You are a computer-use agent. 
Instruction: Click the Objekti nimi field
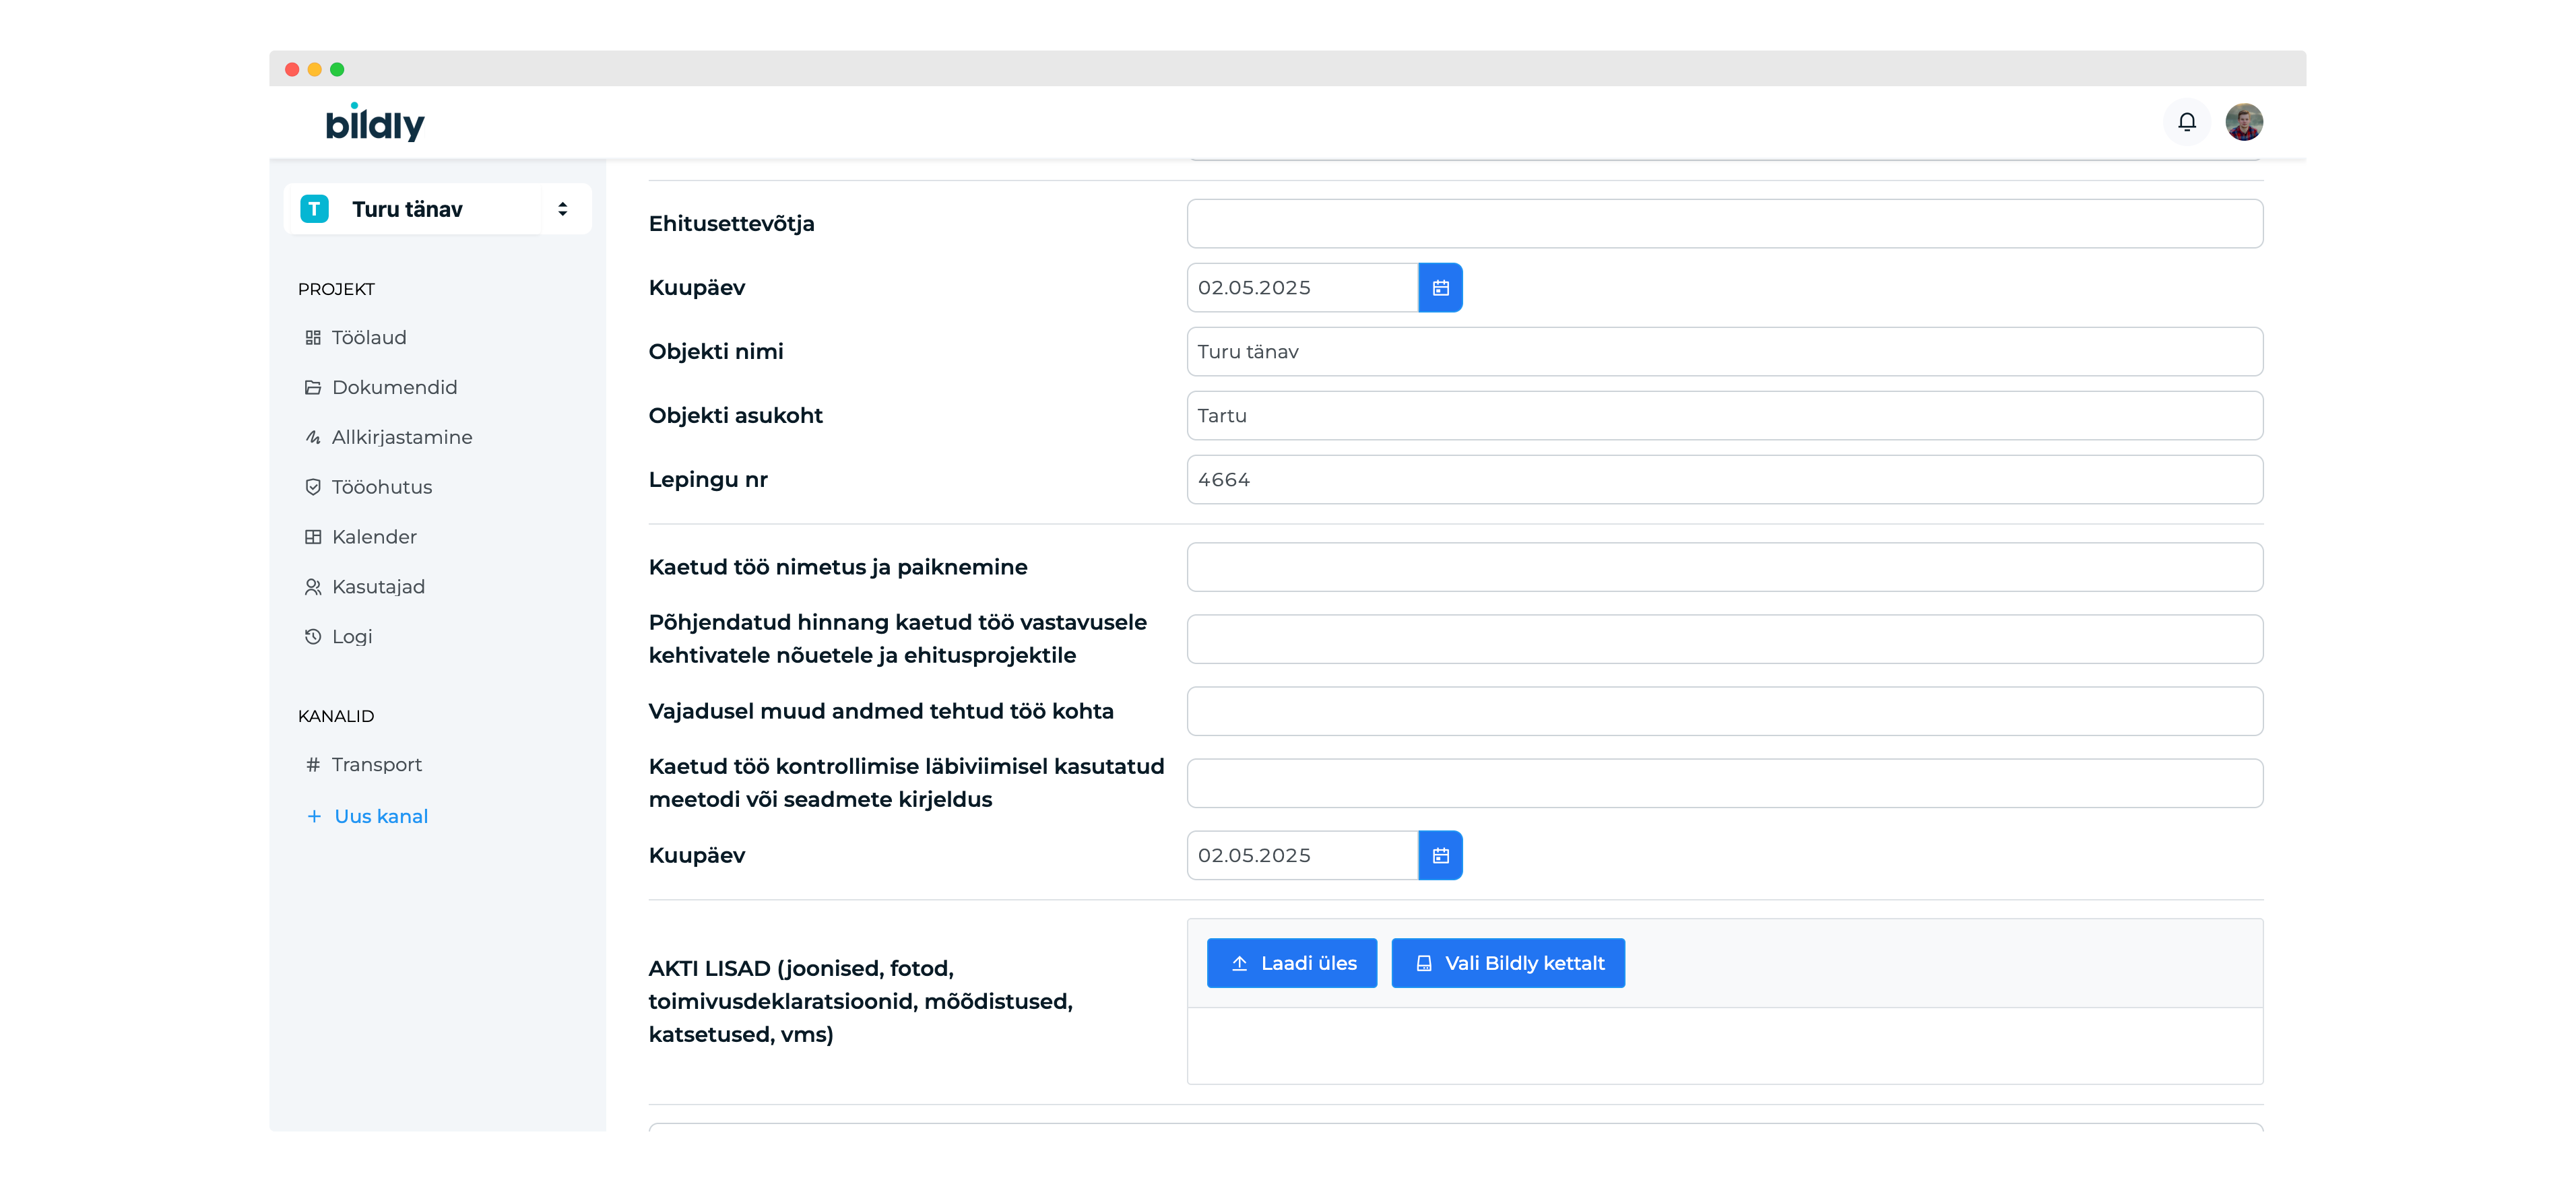coord(1725,352)
